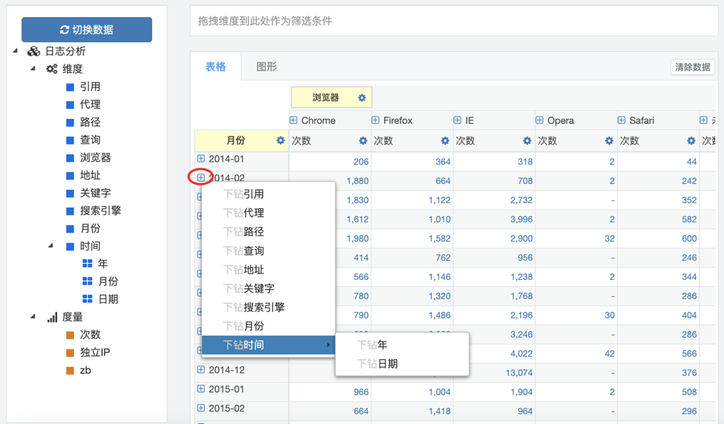Collapse the 维度 dimension group
This screenshot has width=724, height=424.
[33, 69]
